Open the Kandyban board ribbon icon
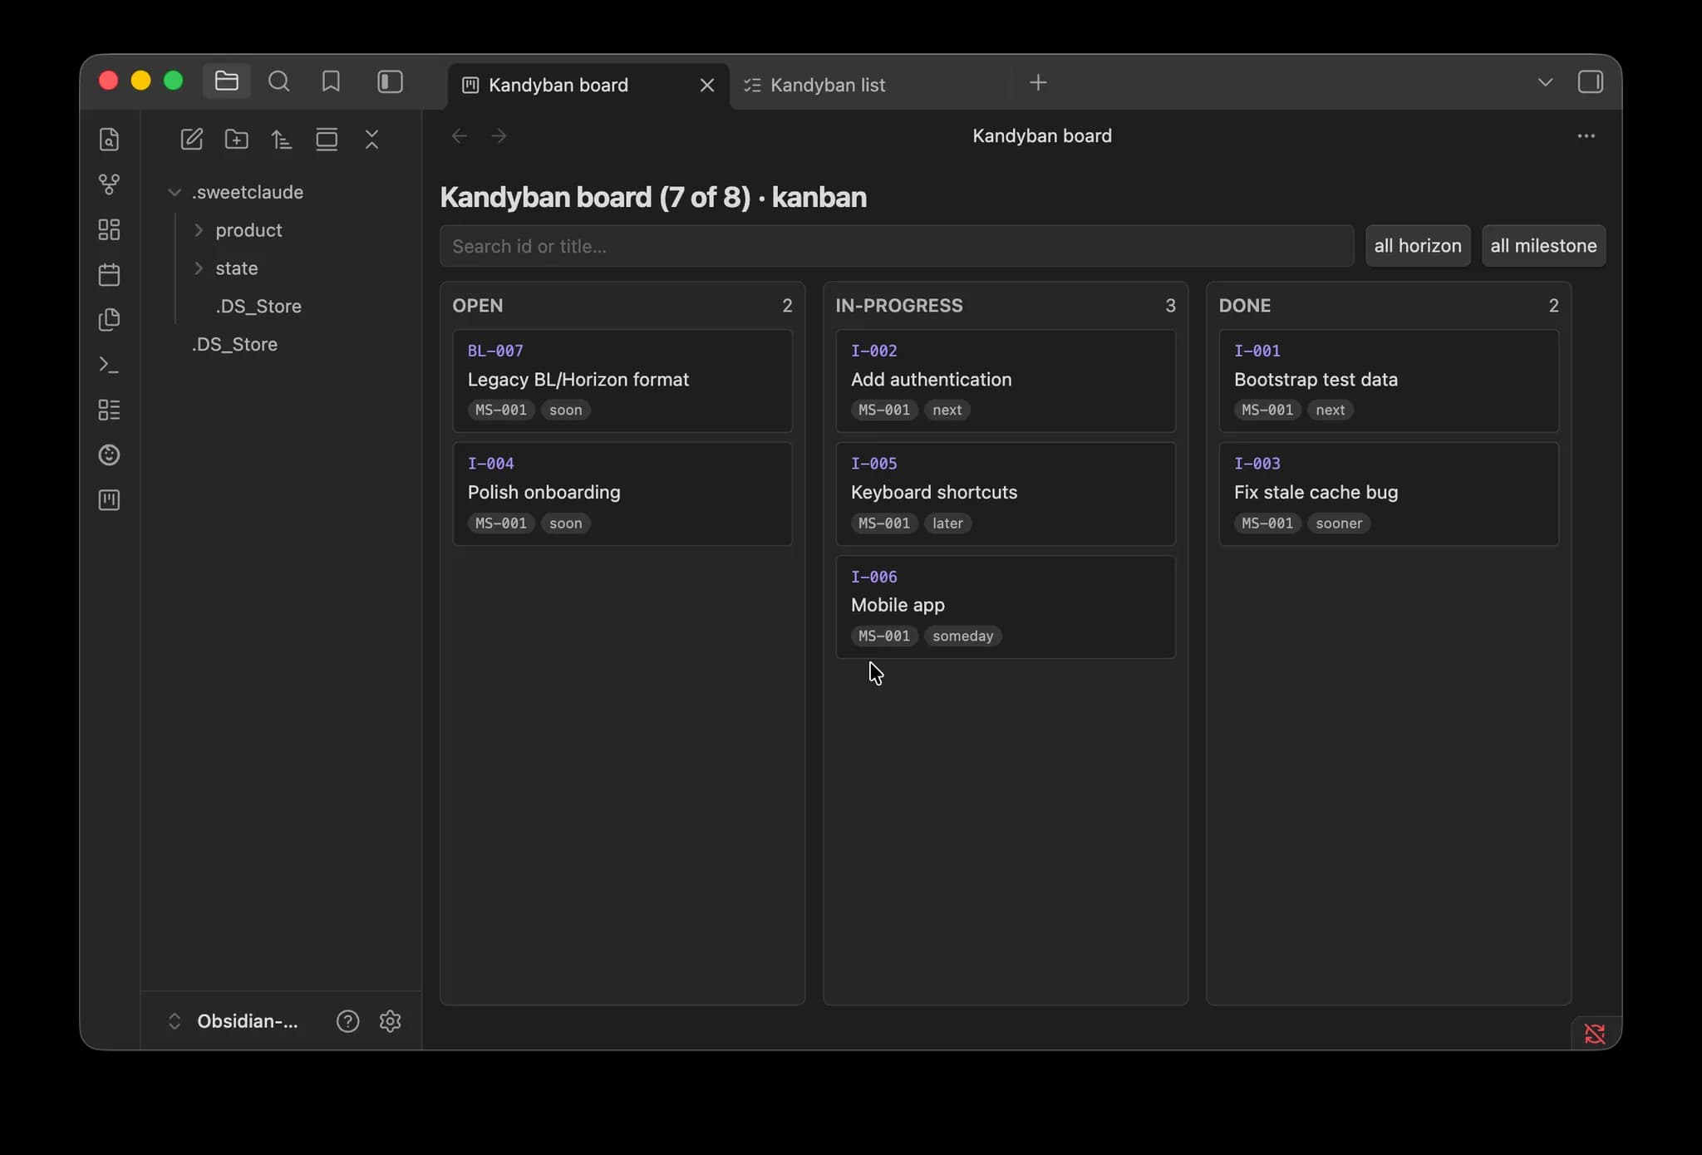The height and width of the screenshot is (1155, 1702). coord(109,499)
